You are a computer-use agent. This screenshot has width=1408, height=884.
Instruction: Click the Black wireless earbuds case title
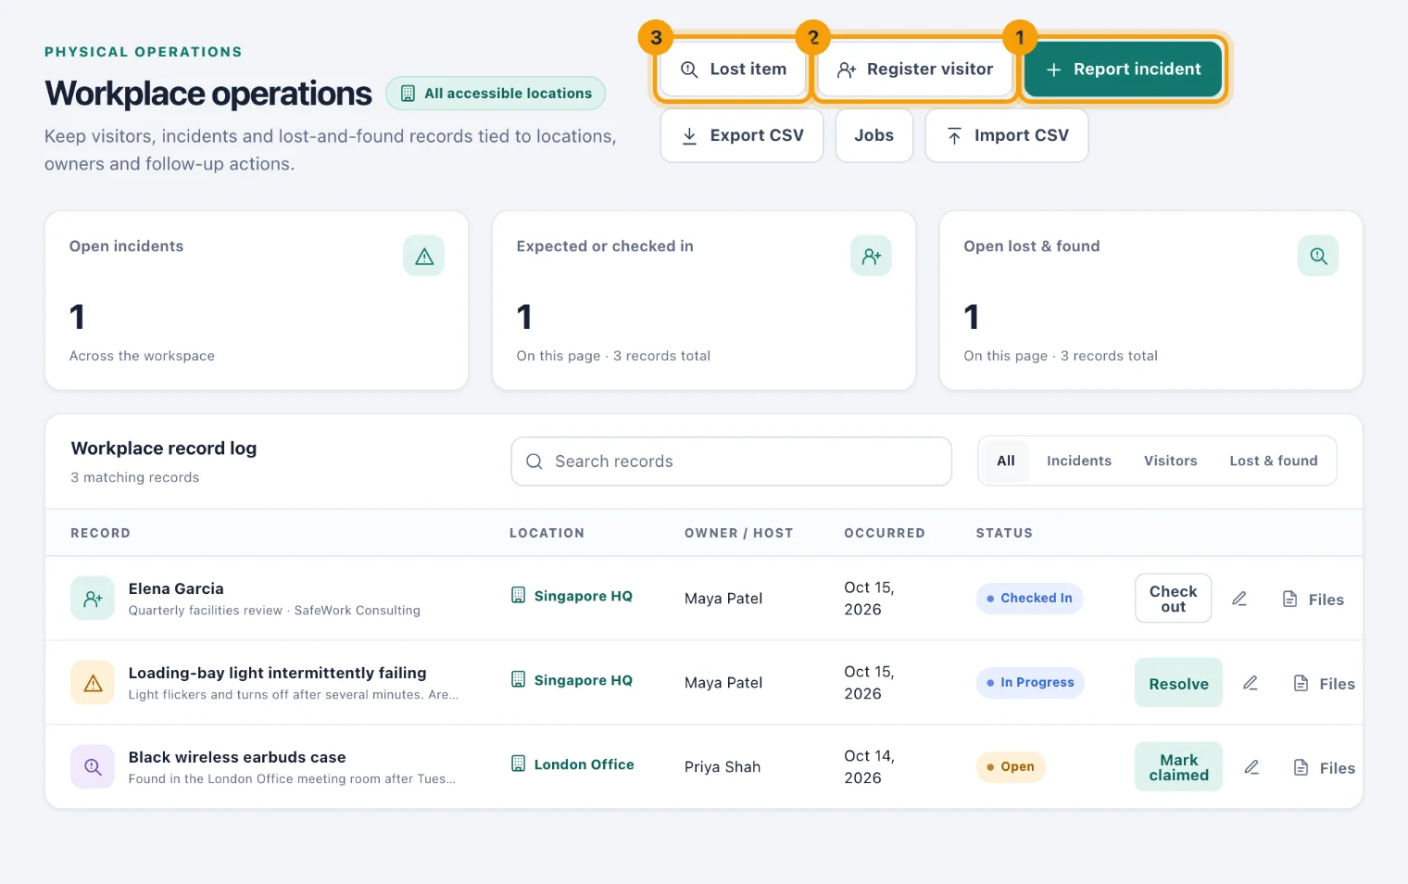tap(237, 757)
